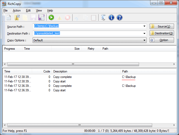Open the folder with checklist toolbar icon
This screenshot has width=179, height=135.
click(17, 18)
